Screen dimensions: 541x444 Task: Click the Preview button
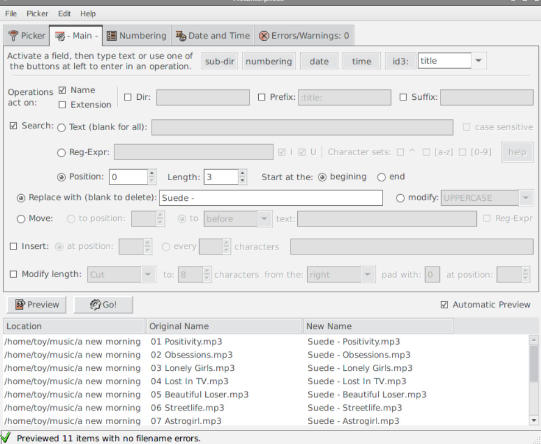tap(36, 305)
